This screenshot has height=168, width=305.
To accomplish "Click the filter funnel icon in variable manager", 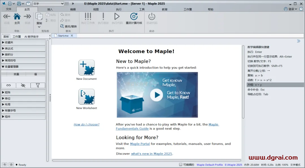I will click(38, 85).
